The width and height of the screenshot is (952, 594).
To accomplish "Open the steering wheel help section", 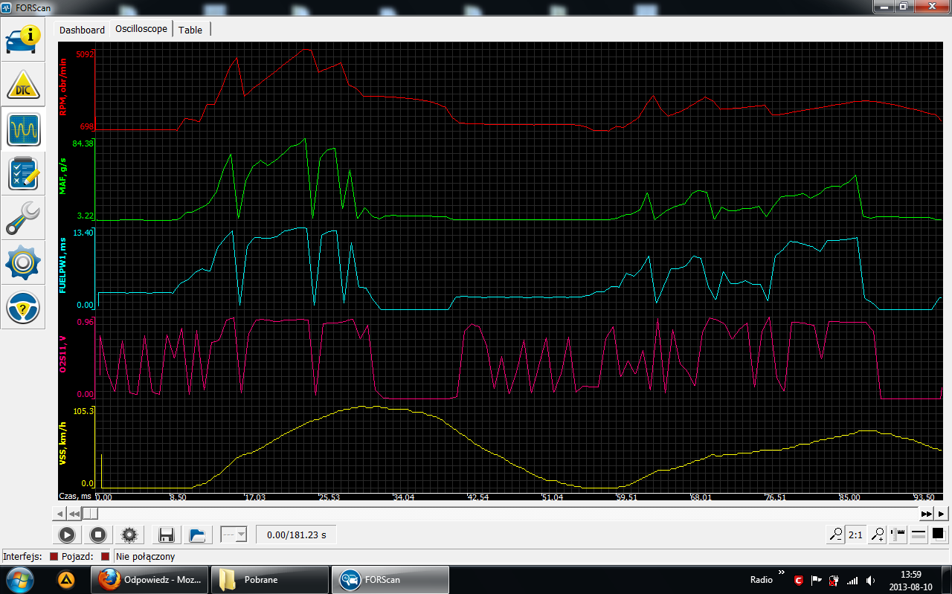I will tap(23, 307).
